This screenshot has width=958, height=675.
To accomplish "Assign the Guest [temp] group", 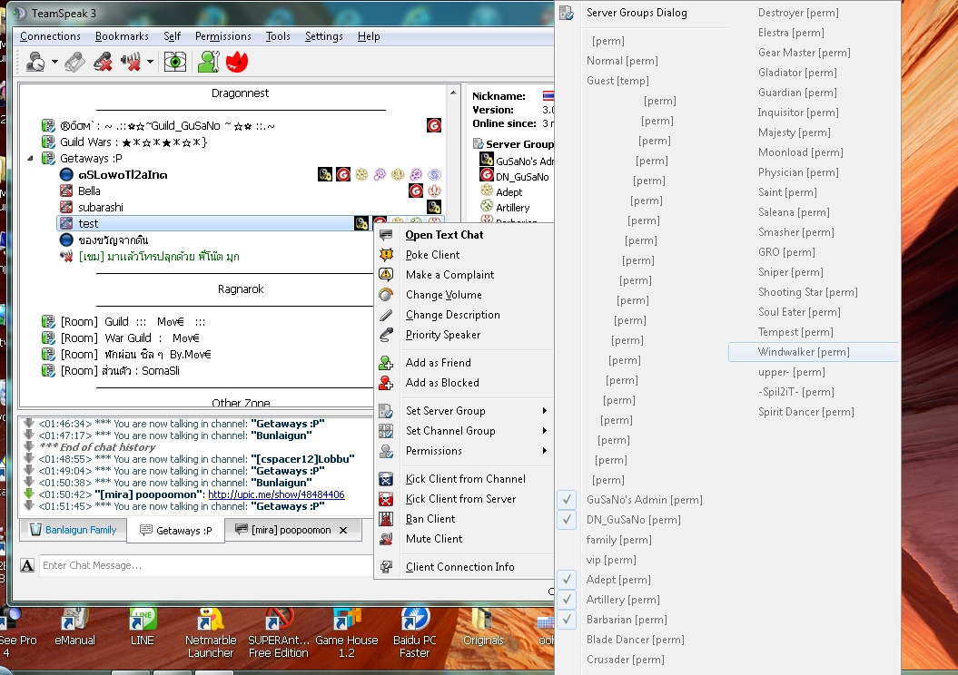I will click(x=617, y=81).
